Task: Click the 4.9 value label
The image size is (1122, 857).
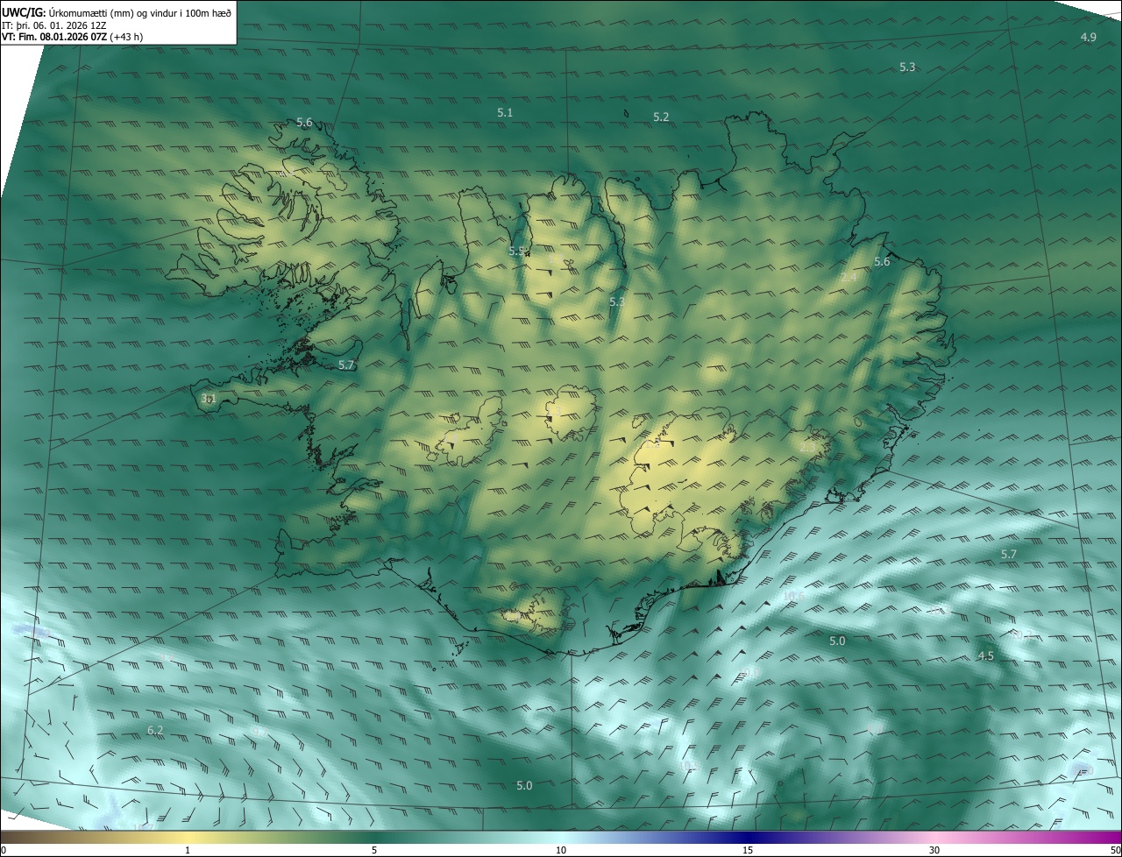Action: coord(1088,37)
